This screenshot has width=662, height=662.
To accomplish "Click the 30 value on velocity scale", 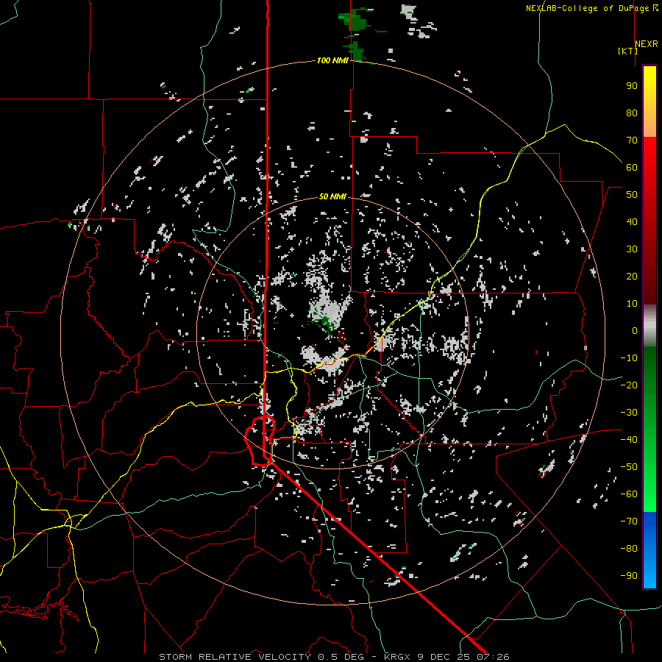I will 632,249.
